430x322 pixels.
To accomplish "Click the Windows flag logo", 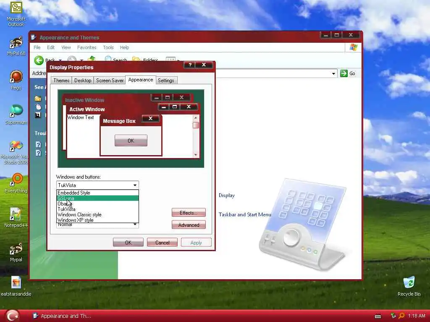I will 354,47.
